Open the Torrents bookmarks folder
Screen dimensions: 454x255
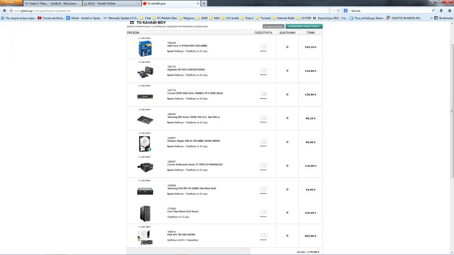(263, 18)
